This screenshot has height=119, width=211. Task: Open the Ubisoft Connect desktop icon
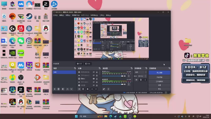coord(29,43)
